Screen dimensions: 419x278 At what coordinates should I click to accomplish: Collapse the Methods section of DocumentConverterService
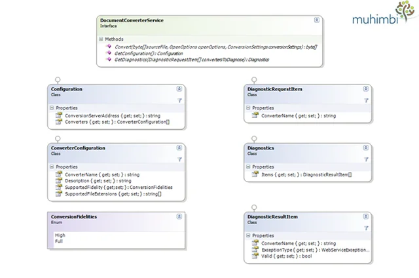click(x=101, y=39)
